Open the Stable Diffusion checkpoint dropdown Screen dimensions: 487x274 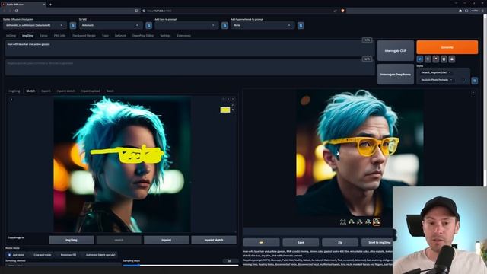(x=35, y=25)
